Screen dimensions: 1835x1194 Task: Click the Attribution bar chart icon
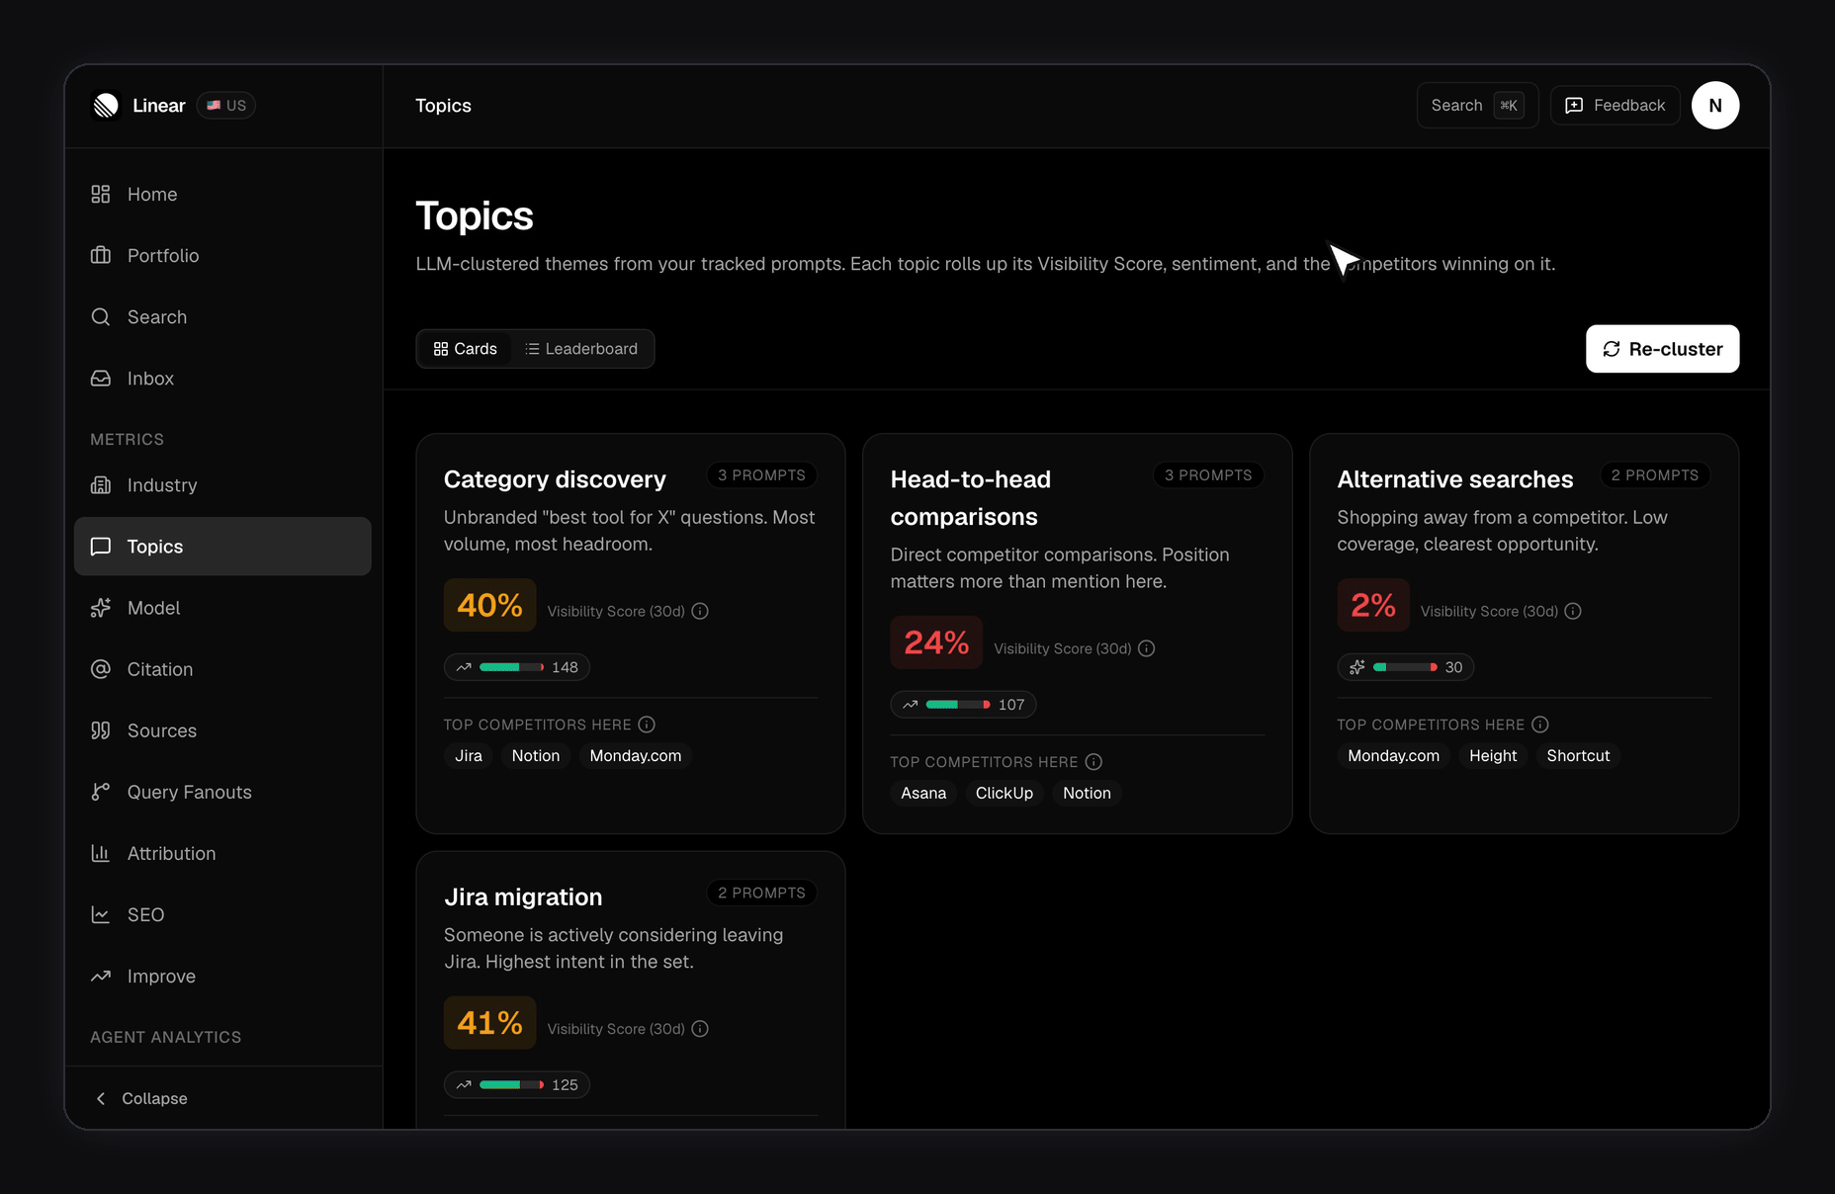point(101,853)
